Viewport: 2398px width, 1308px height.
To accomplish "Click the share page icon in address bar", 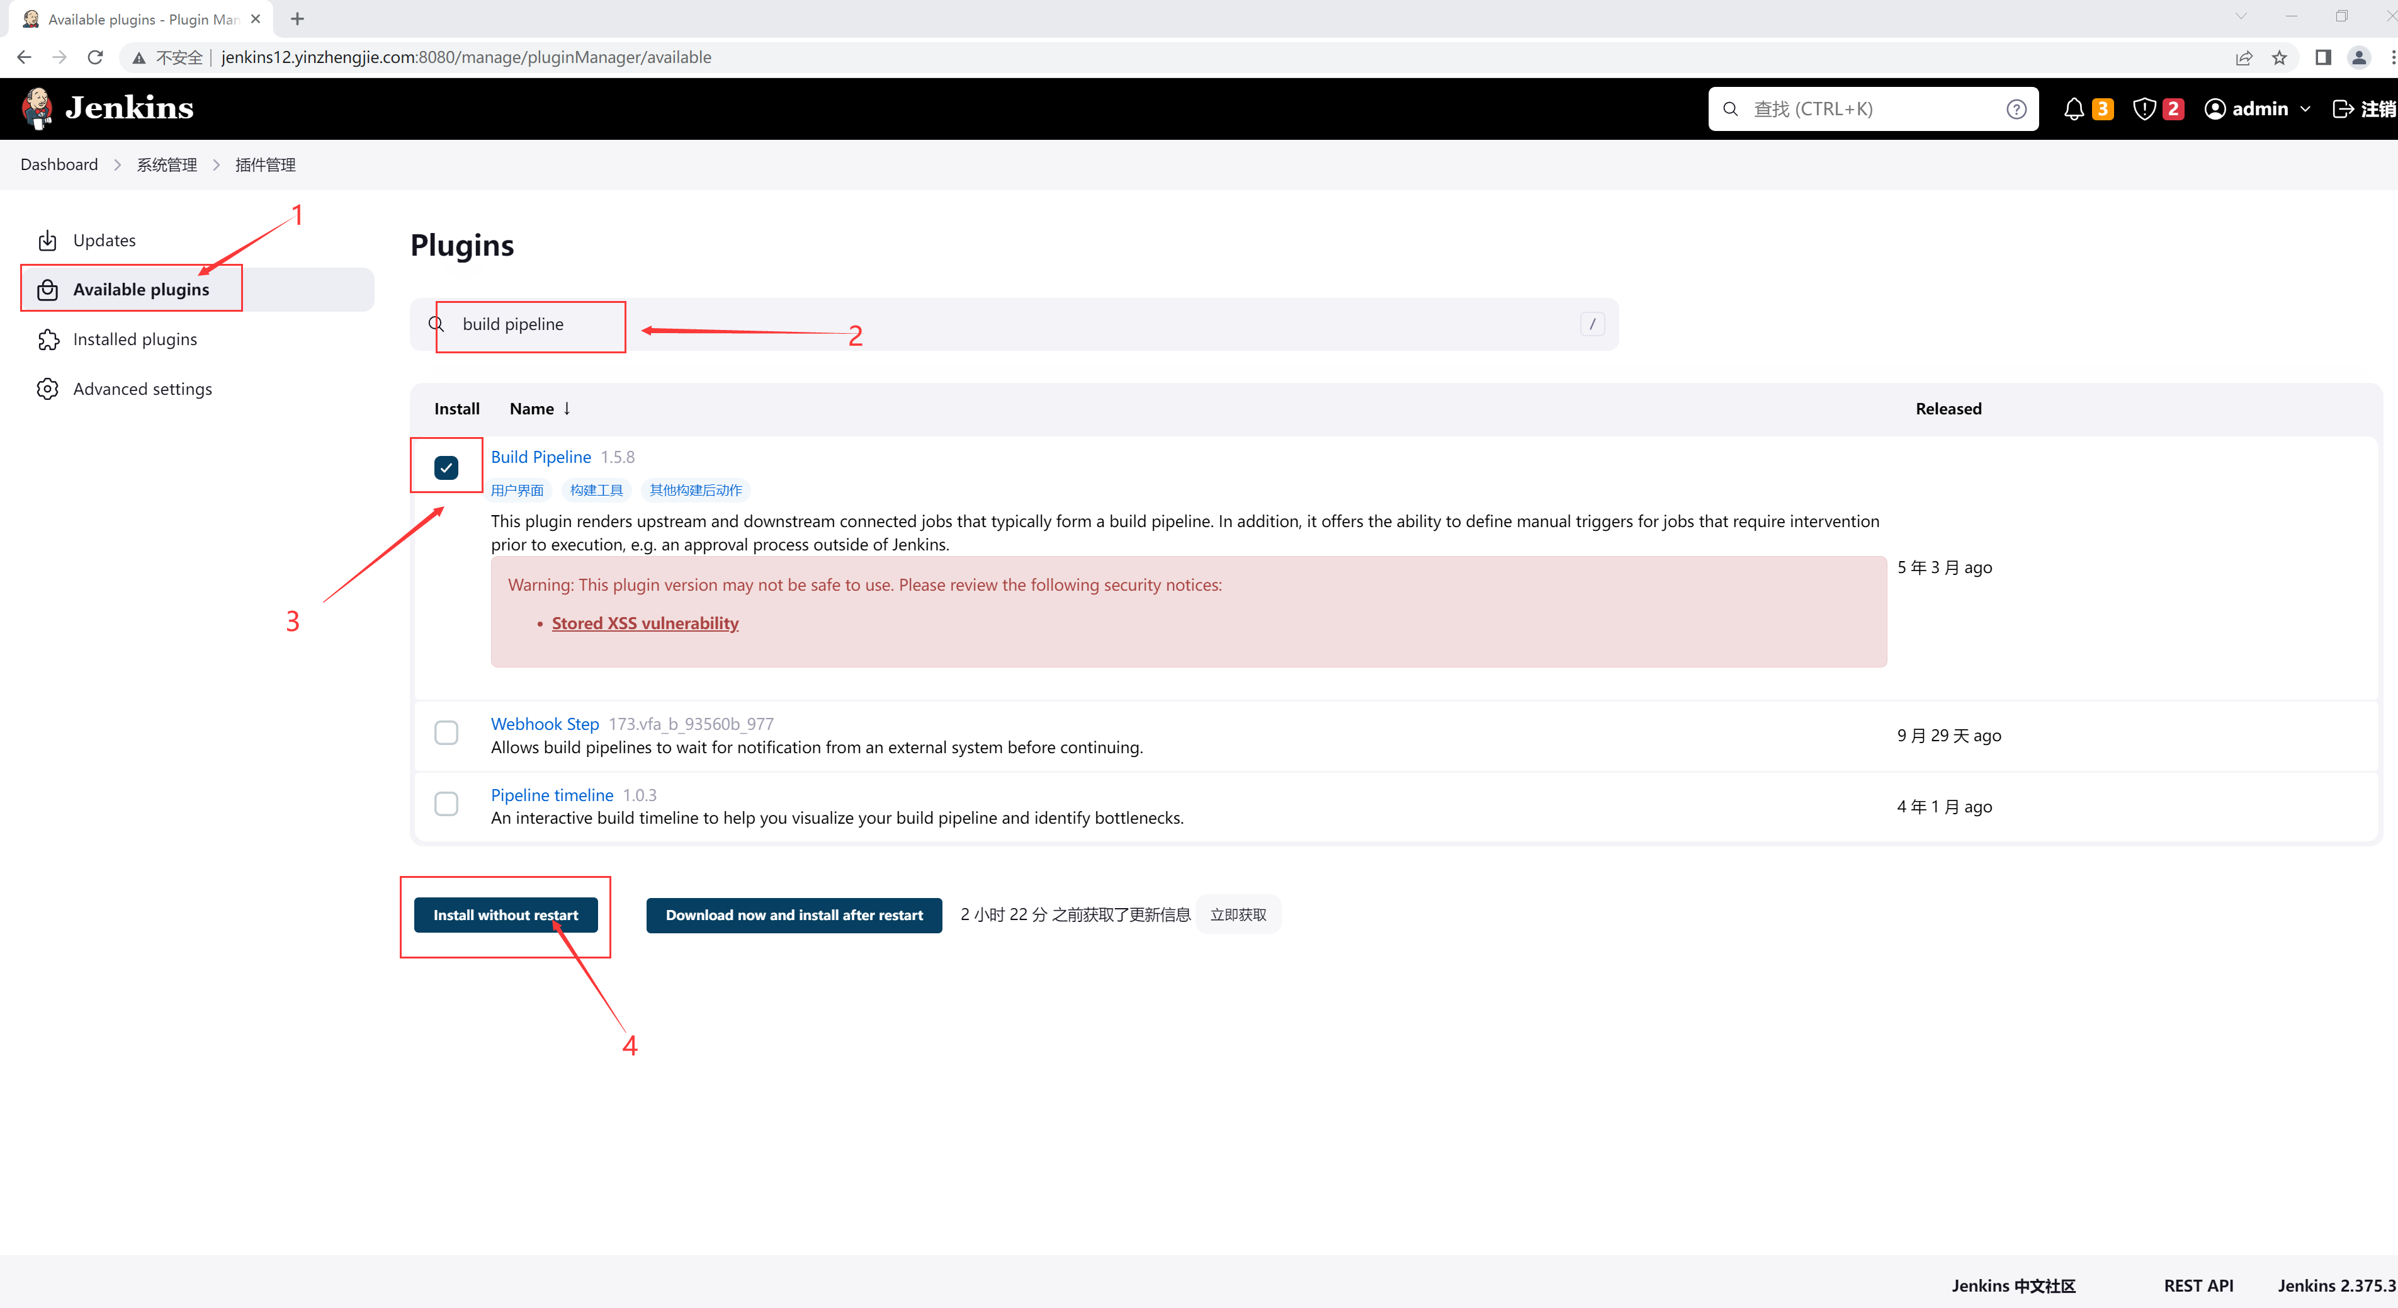I will [2244, 58].
